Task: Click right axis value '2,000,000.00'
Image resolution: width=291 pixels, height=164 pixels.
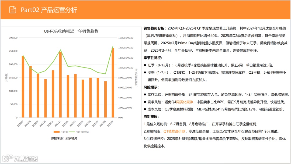Action: click(x=125, y=108)
